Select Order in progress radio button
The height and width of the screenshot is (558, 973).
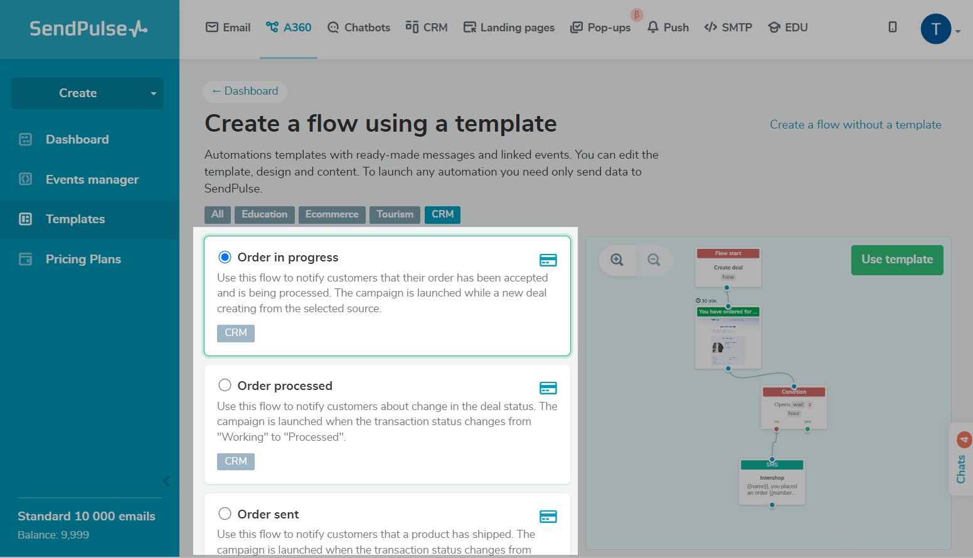pos(225,257)
